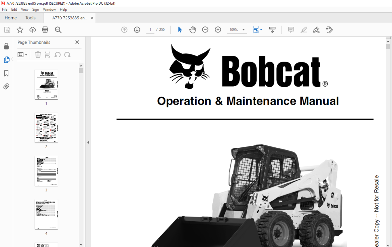
Task: Click the document vertical scrollbar thumb
Action: 388,46
